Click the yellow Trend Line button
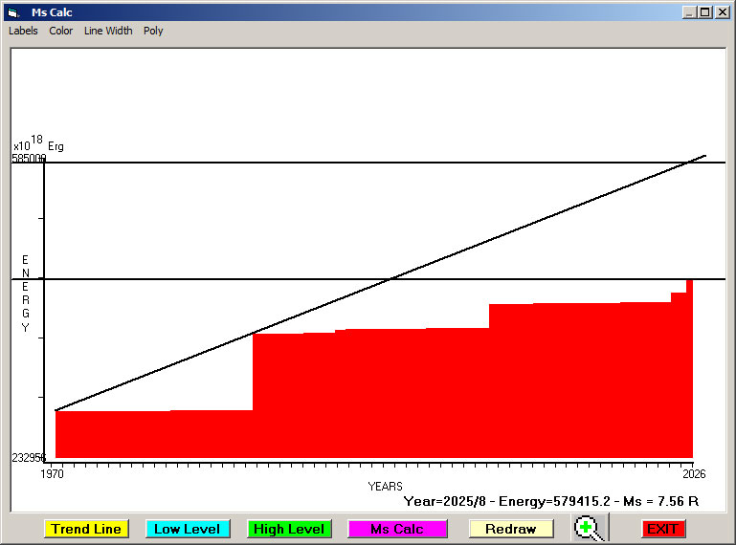This screenshot has width=736, height=545. point(86,529)
